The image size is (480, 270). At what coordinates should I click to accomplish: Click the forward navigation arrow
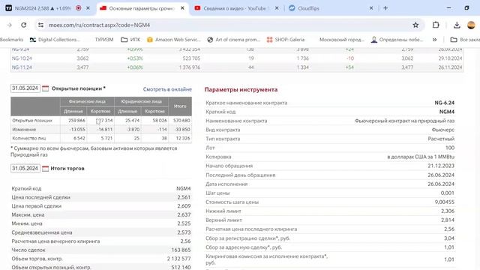[10, 25]
